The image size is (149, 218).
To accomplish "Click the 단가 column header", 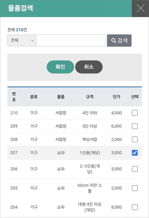I will 117,96.
